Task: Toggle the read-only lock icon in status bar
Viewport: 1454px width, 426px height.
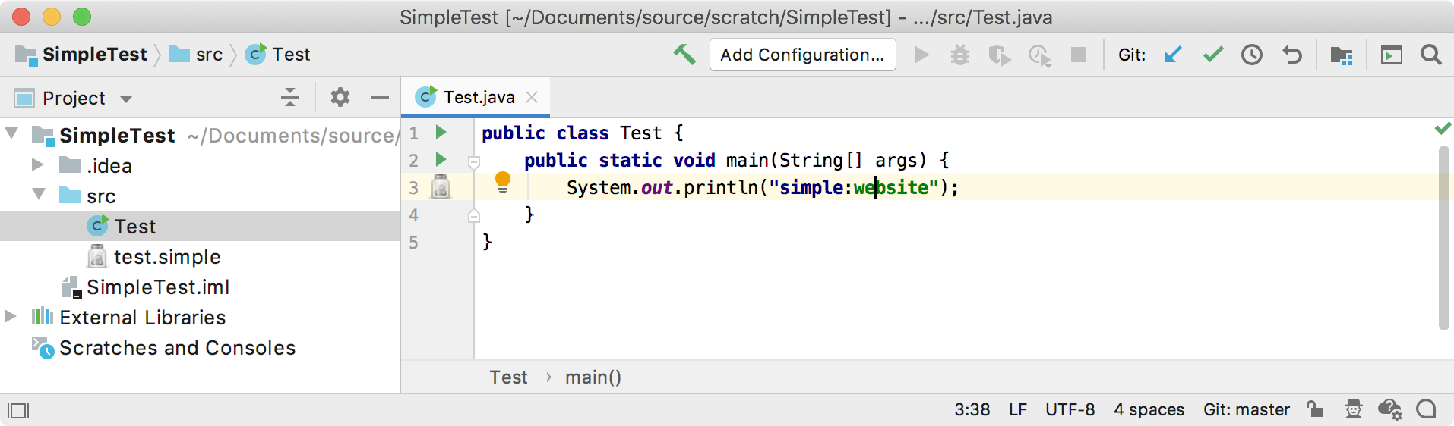Action: [x=1315, y=409]
